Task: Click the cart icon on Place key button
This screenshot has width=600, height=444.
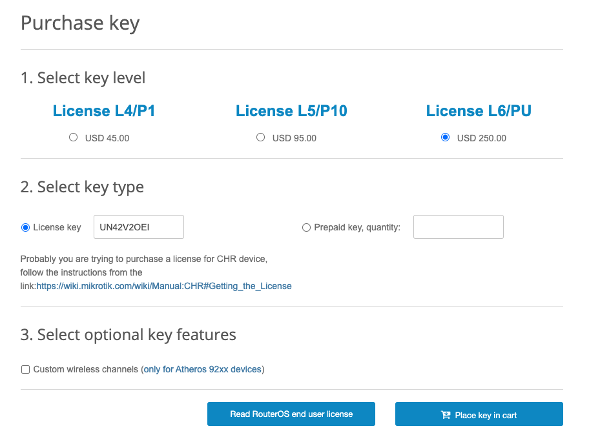Action: pyautogui.click(x=446, y=415)
